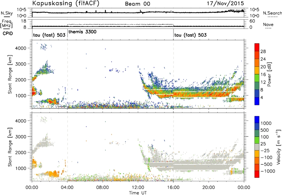Click the left 10^5 noise axis tick
The image size is (282, 195).
[x=22, y=10]
